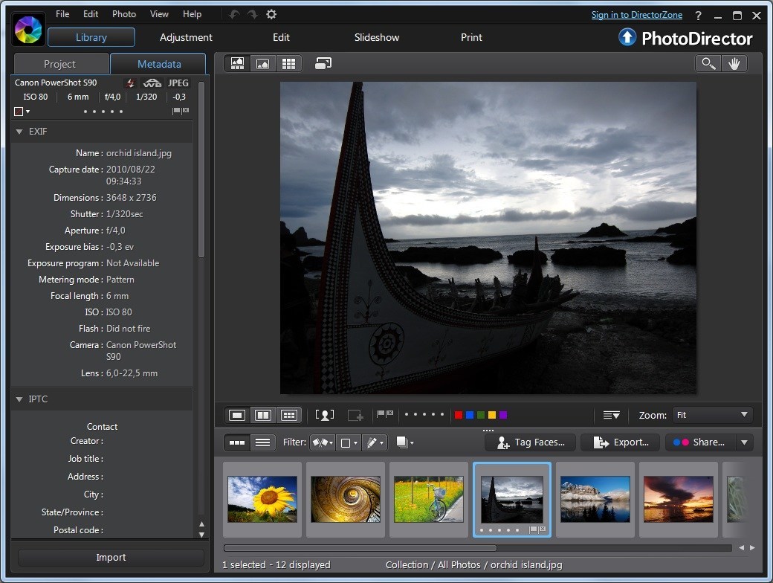The height and width of the screenshot is (583, 773).
Task: Activate the zoom magnifier tool
Action: 708,63
